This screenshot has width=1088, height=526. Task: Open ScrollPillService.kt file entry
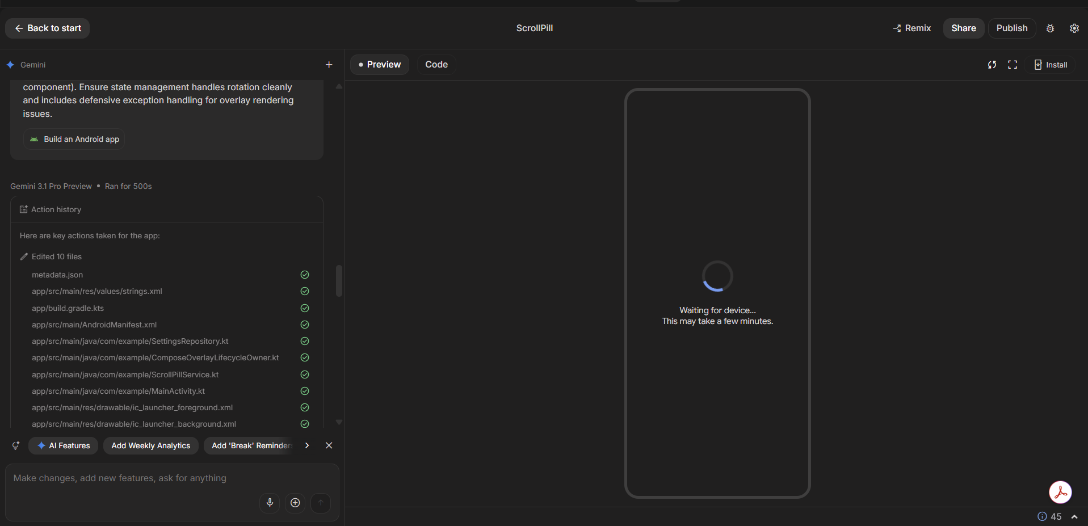click(125, 374)
